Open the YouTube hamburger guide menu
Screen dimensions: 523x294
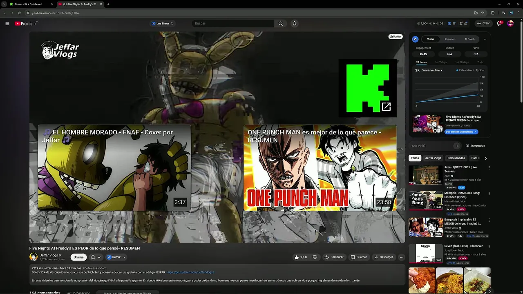pos(7,23)
